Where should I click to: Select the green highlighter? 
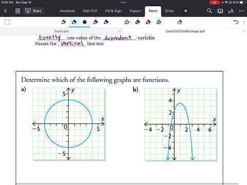(127, 22)
